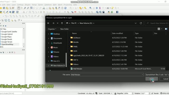Screen dimensions: 169x95
Task: Click the New folder button
Action: point(64,29)
